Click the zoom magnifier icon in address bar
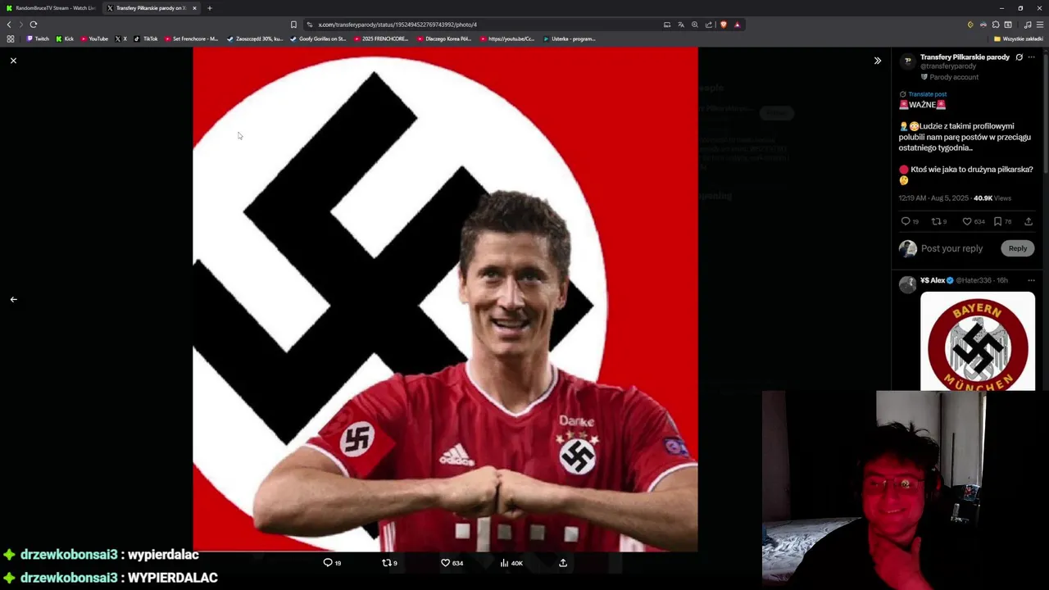This screenshot has width=1049, height=590. click(695, 25)
